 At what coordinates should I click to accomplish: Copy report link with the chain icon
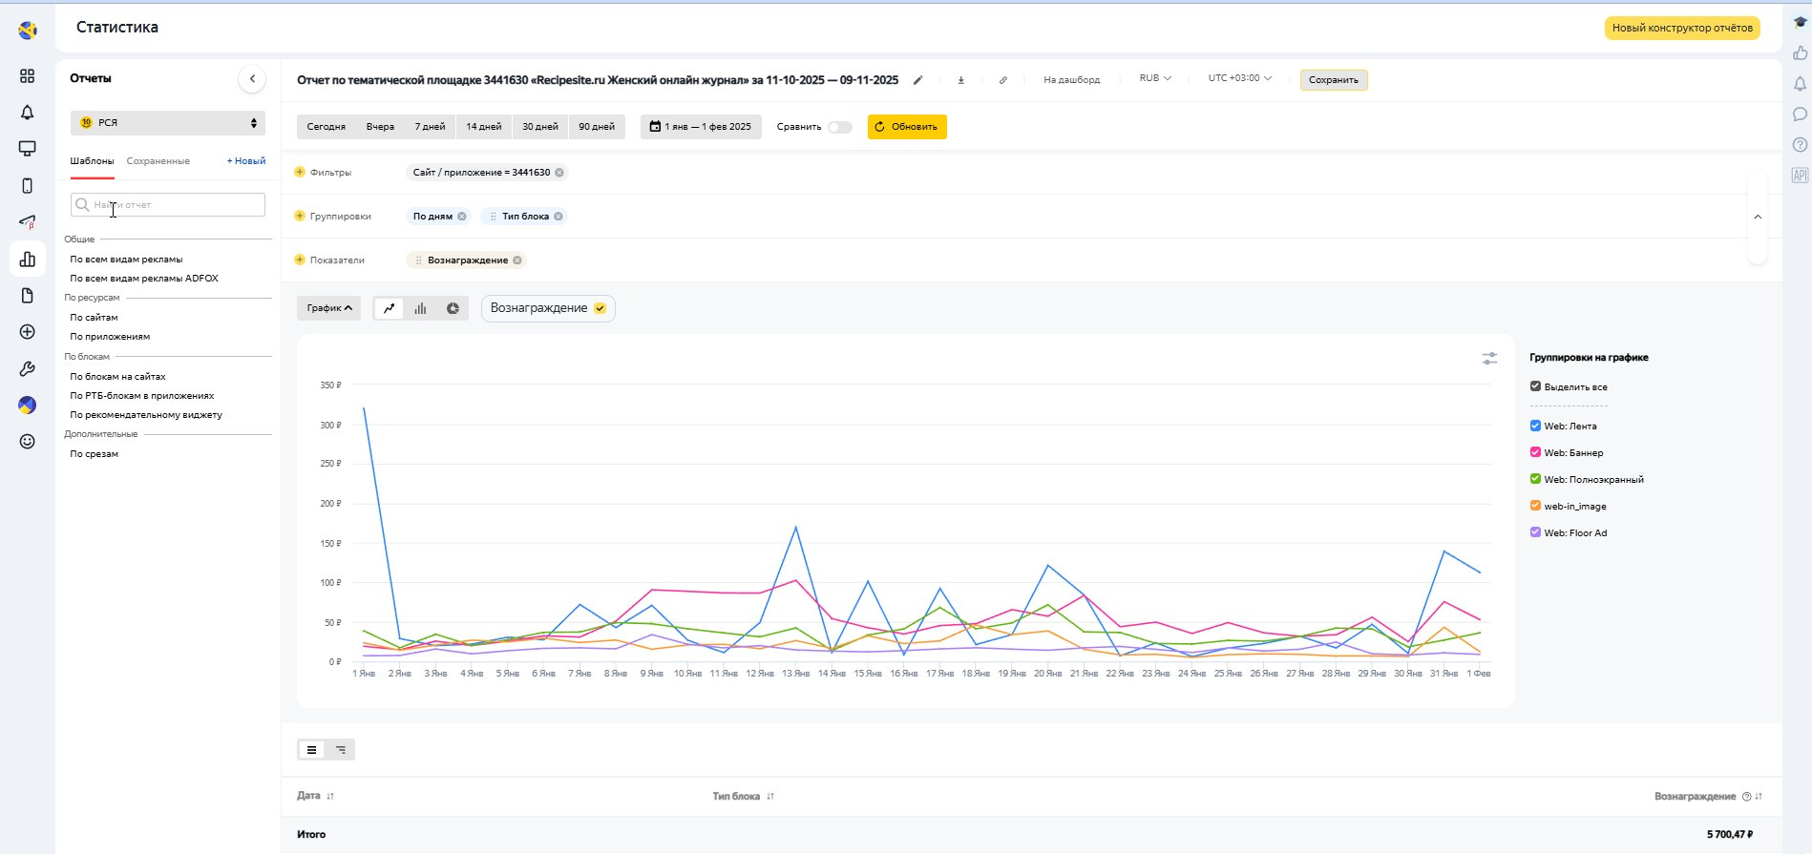pos(1002,80)
